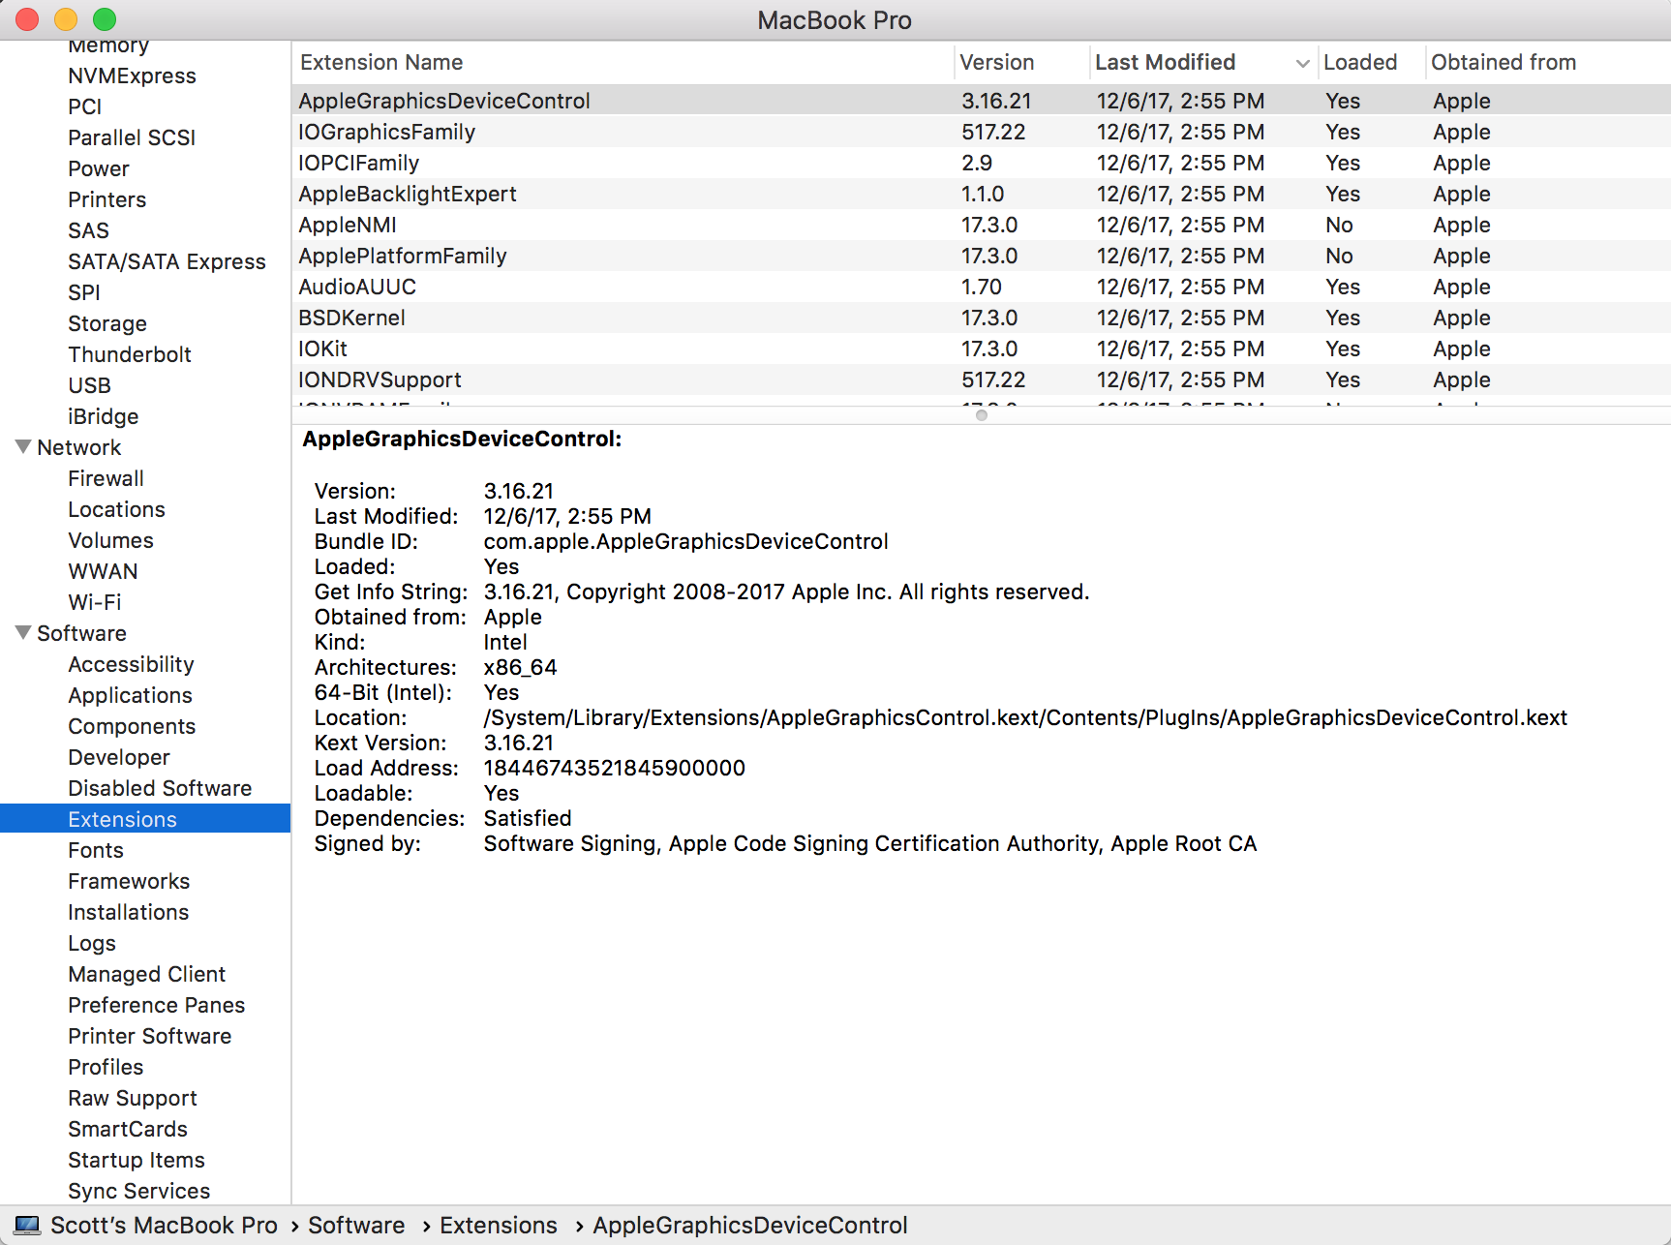Select Profiles in the sidebar
The image size is (1671, 1245).
[x=106, y=1067]
